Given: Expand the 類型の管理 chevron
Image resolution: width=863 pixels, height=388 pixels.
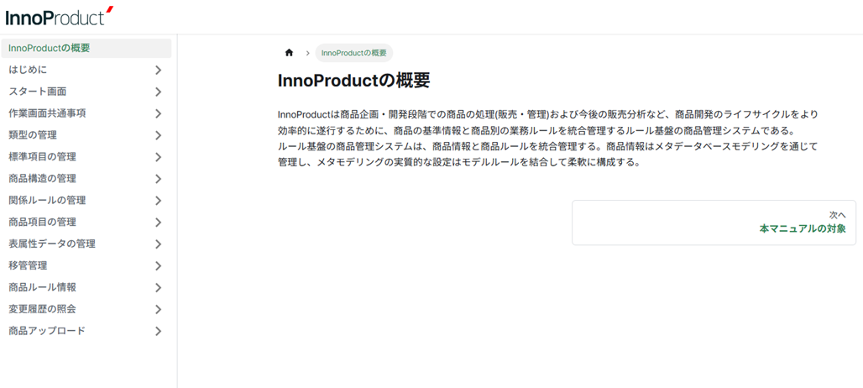Looking at the screenshot, I should tap(158, 135).
